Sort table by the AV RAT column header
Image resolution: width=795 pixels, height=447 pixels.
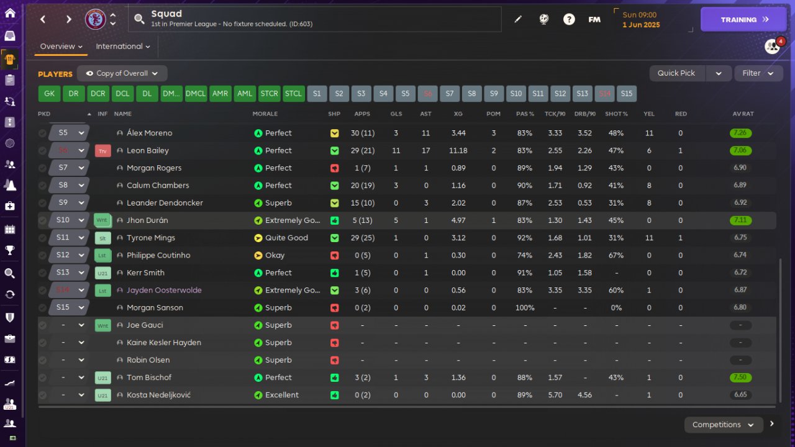point(743,114)
